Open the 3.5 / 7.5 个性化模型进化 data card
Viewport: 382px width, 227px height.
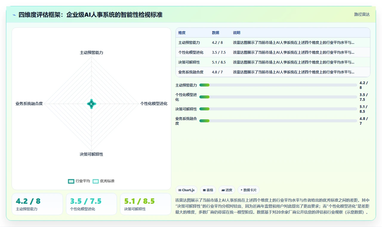pos(91,204)
